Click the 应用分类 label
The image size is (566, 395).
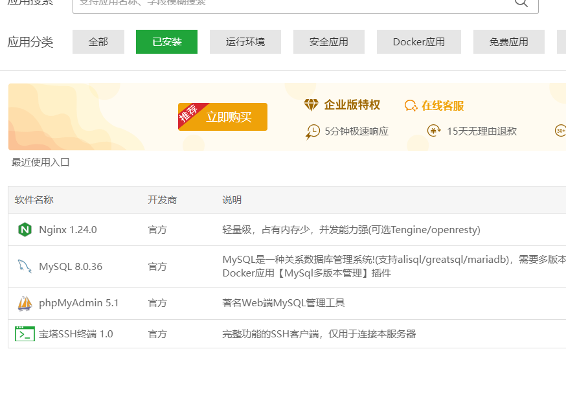(x=30, y=42)
